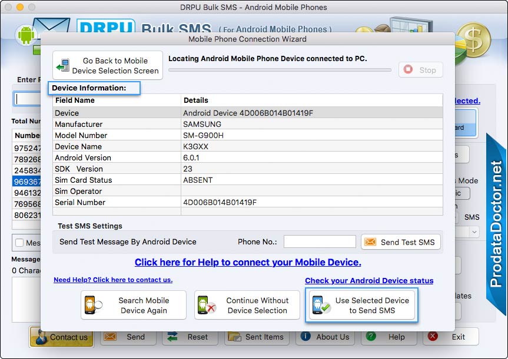Click the green Help question icon
This screenshot has height=359, width=508.
coord(371,336)
